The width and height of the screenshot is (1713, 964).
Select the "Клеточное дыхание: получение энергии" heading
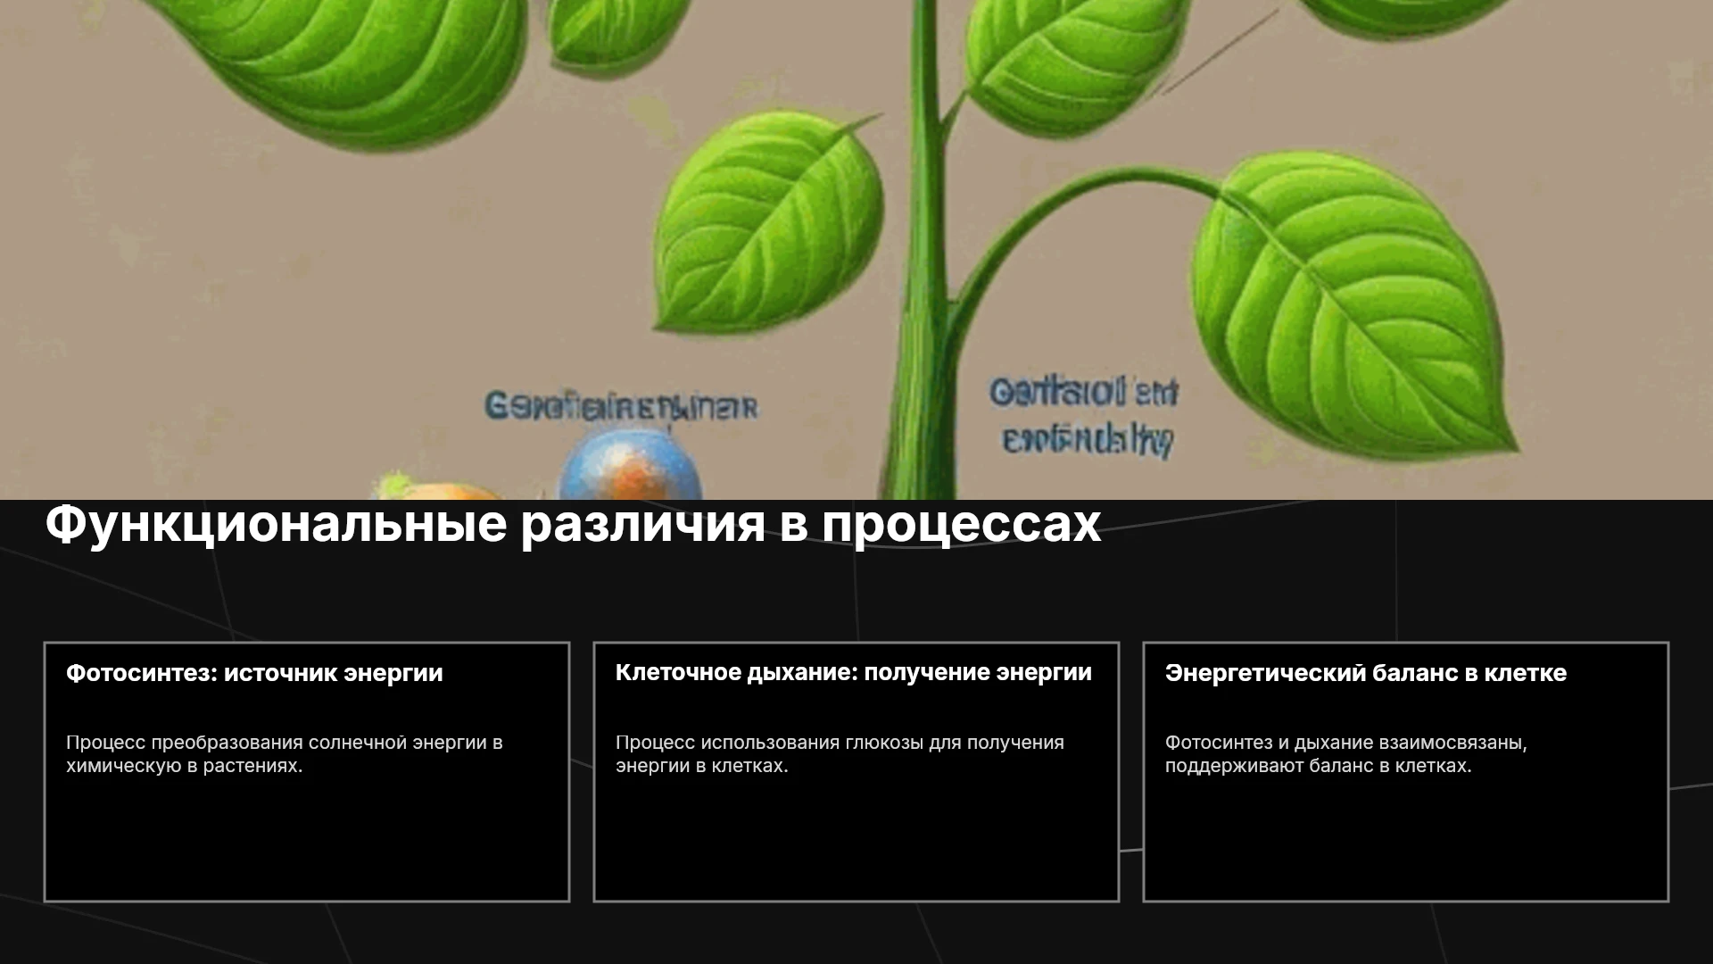coord(854,672)
